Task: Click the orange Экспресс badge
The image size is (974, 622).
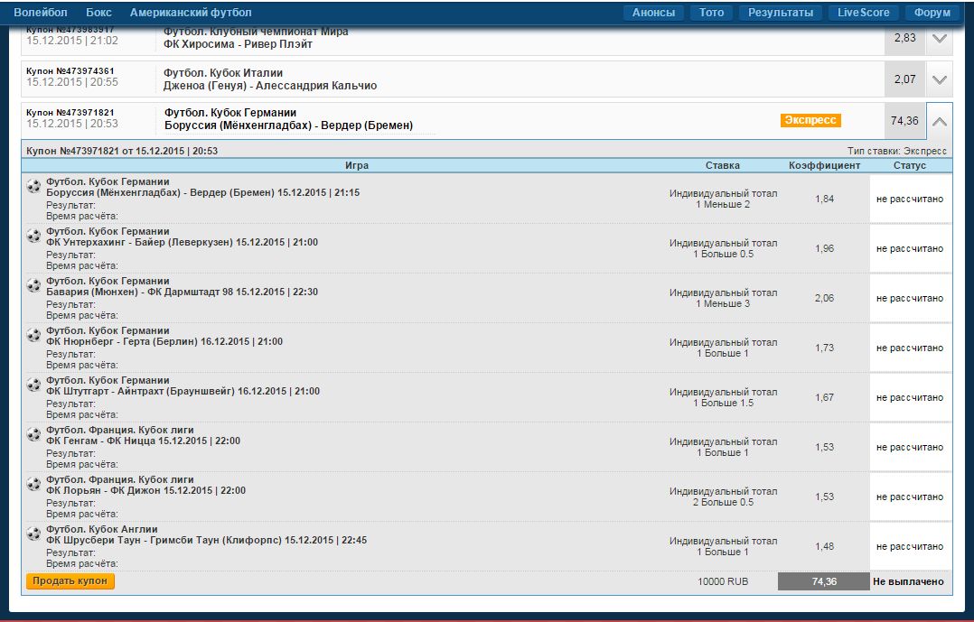Action: (810, 120)
